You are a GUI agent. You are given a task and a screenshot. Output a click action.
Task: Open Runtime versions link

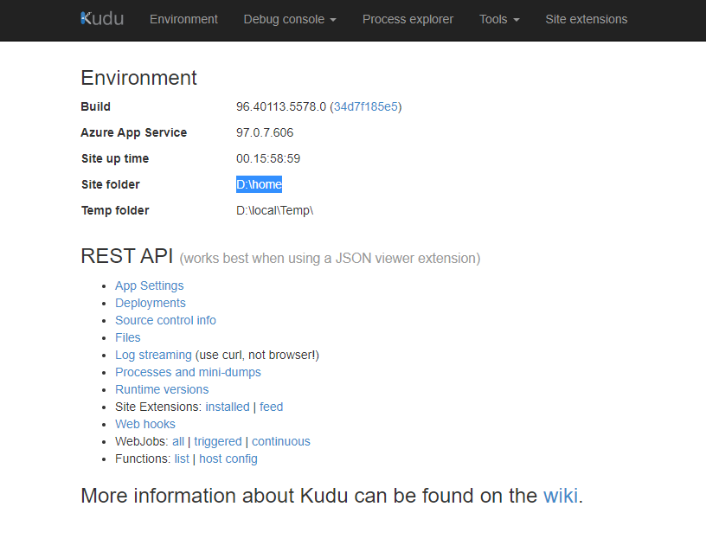(x=162, y=389)
